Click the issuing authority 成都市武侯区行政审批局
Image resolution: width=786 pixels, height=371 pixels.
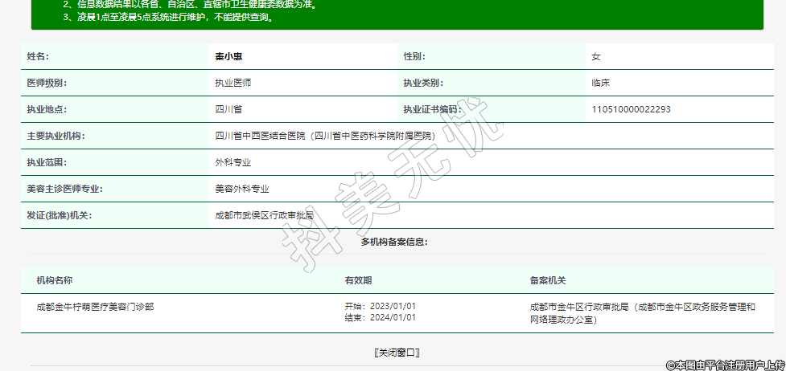[x=264, y=215]
